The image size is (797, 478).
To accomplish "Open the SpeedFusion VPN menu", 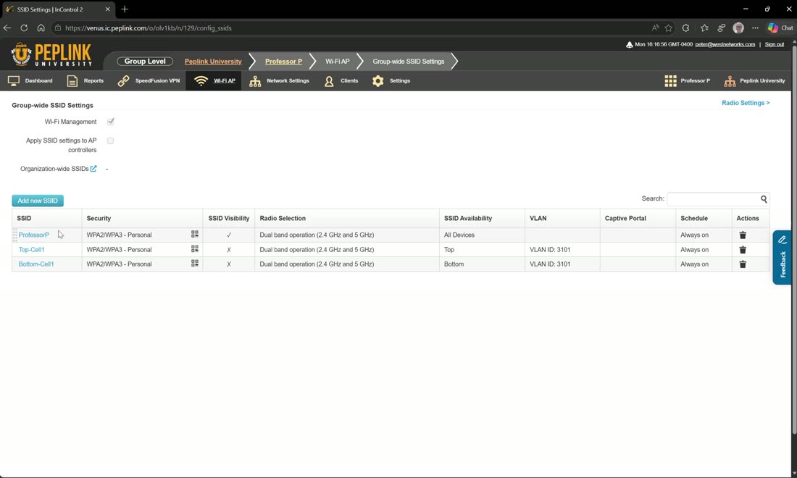I will [x=149, y=81].
